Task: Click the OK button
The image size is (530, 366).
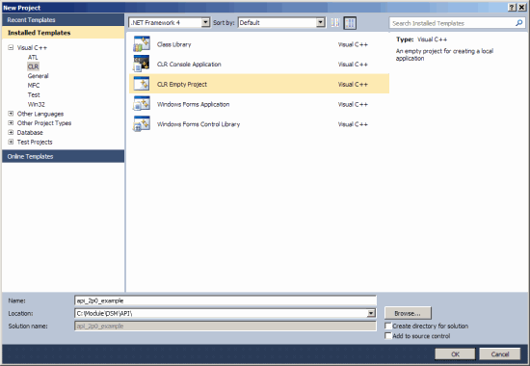Action: tap(455, 354)
